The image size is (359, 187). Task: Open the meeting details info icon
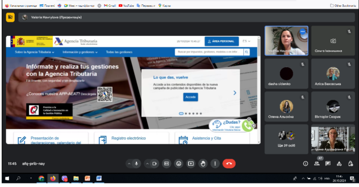pyautogui.click(x=306, y=164)
